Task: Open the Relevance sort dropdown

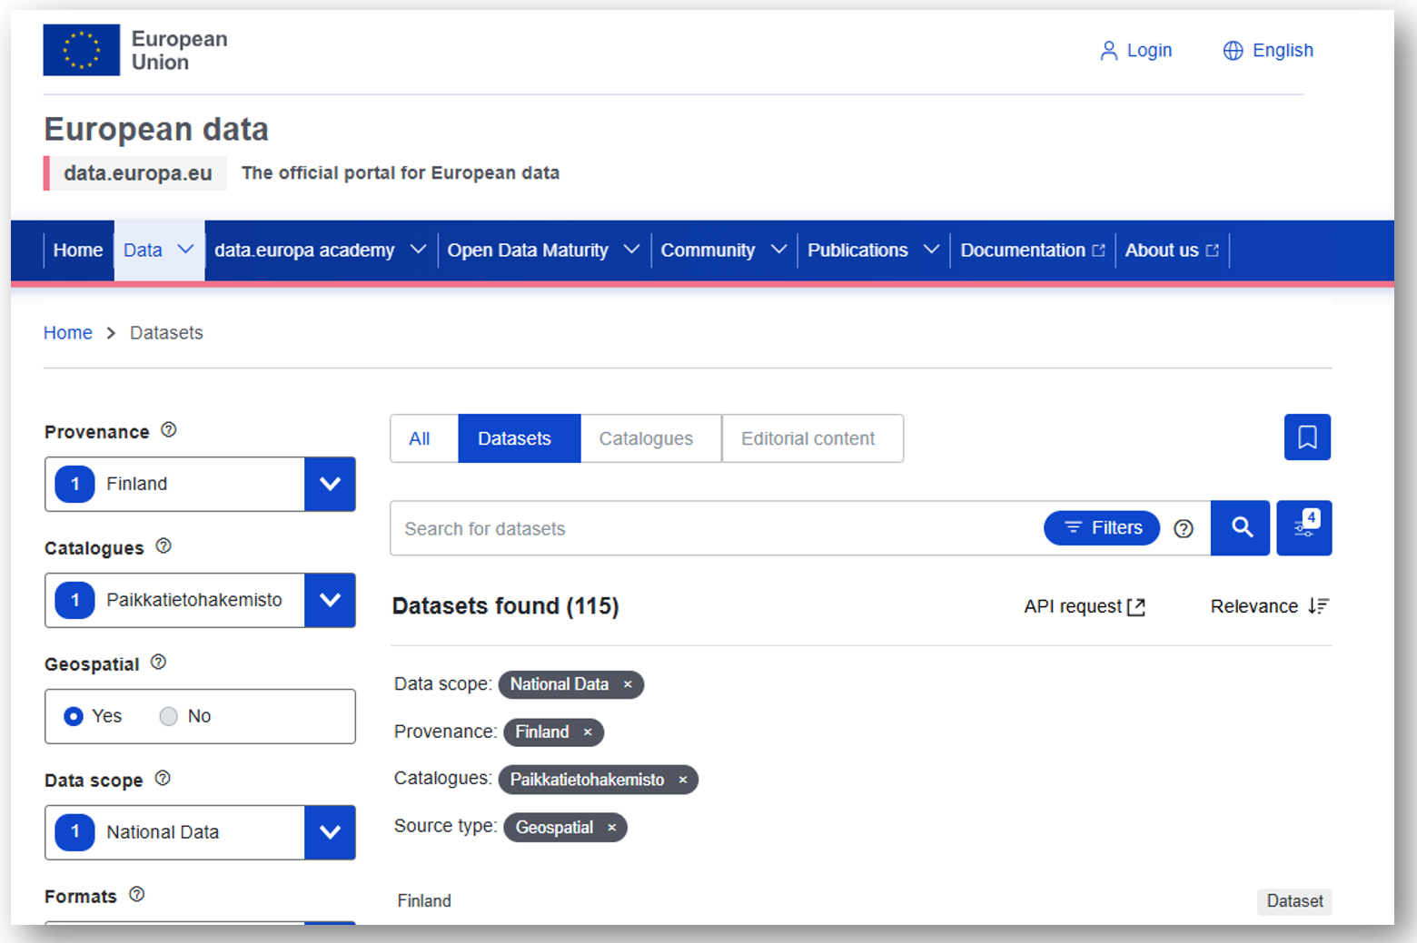Action: coord(1270,606)
